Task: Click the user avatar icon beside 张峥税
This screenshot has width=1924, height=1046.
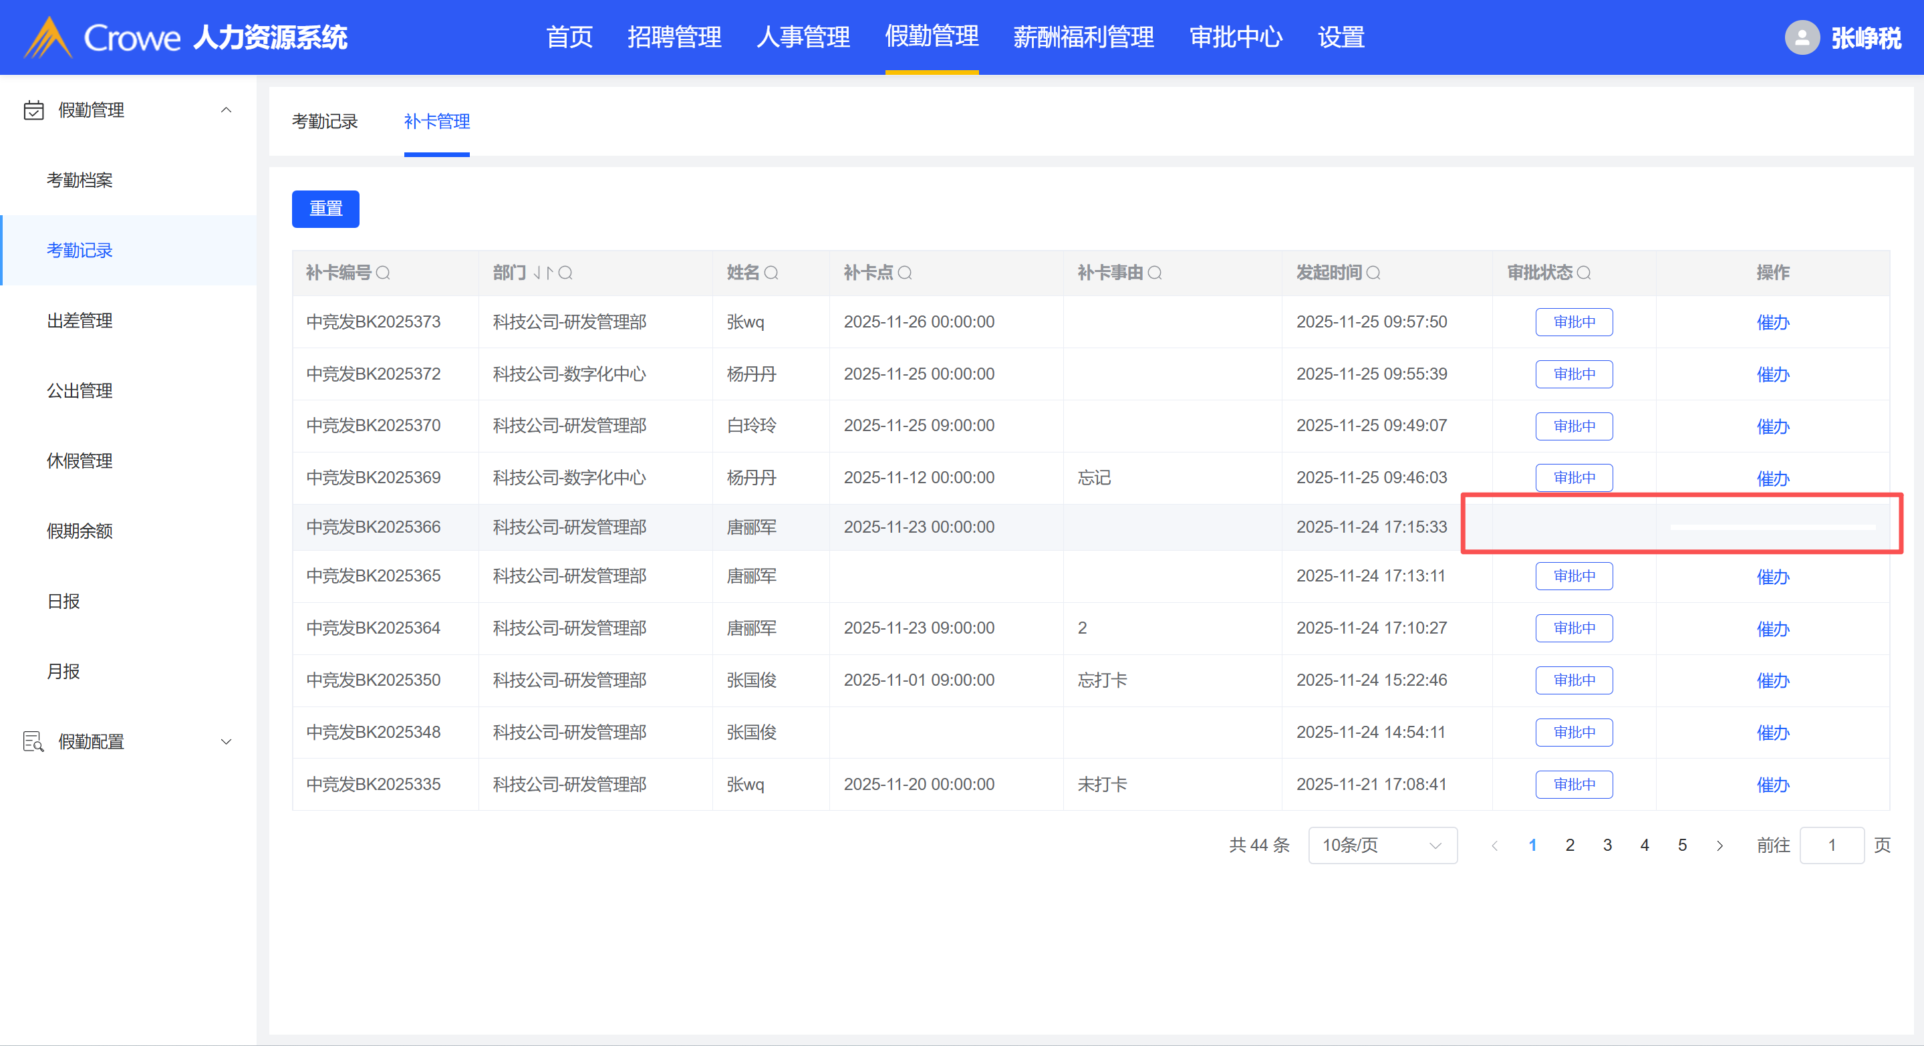Action: coord(1802,37)
